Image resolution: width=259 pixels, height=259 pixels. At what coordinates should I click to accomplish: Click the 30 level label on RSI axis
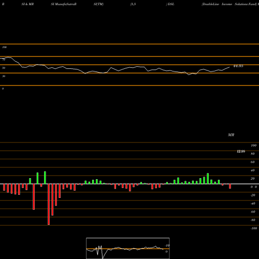coord(4,76)
